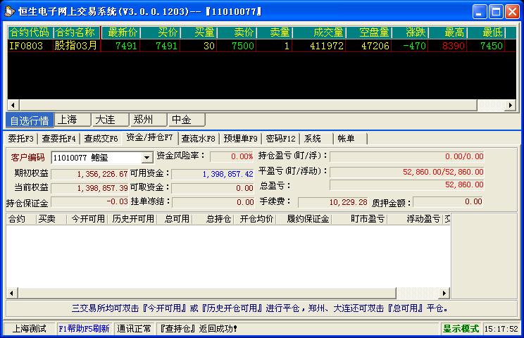The image size is (524, 338).
Task: Click the 履约保证金 column header
Action: coord(304,219)
